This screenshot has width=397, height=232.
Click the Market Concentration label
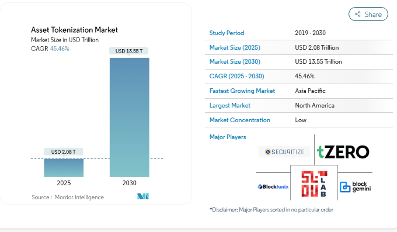(x=240, y=120)
